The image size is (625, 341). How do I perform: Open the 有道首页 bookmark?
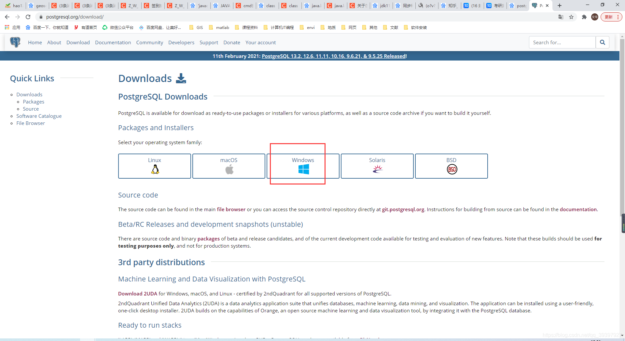[x=85, y=27]
